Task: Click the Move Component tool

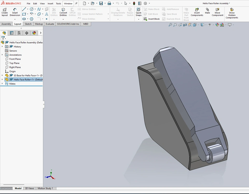Action: coord(217,12)
